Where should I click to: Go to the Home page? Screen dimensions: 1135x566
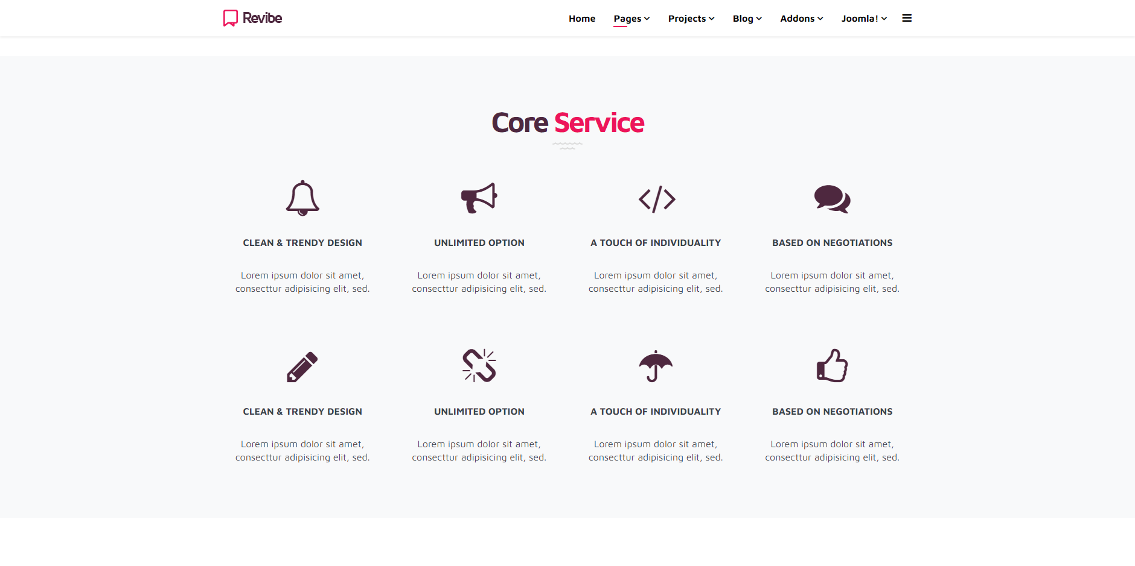pos(582,19)
